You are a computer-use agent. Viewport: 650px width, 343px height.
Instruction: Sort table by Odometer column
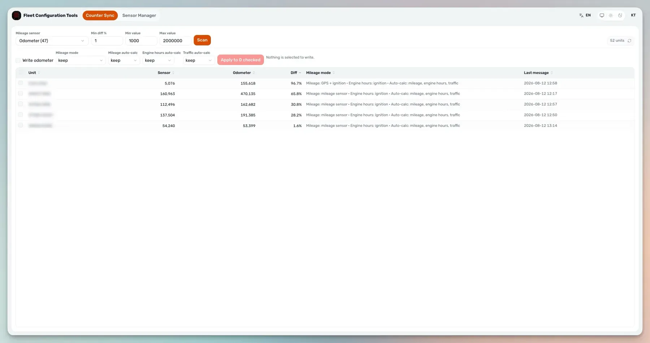tap(244, 73)
